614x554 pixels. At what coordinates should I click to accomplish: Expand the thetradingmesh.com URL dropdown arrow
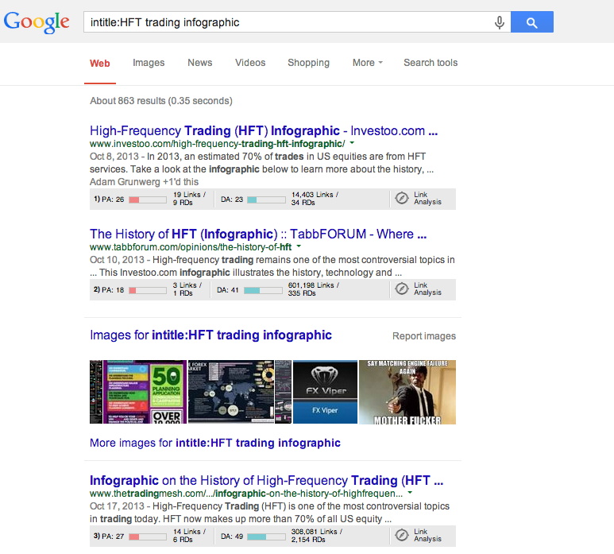[x=410, y=493]
